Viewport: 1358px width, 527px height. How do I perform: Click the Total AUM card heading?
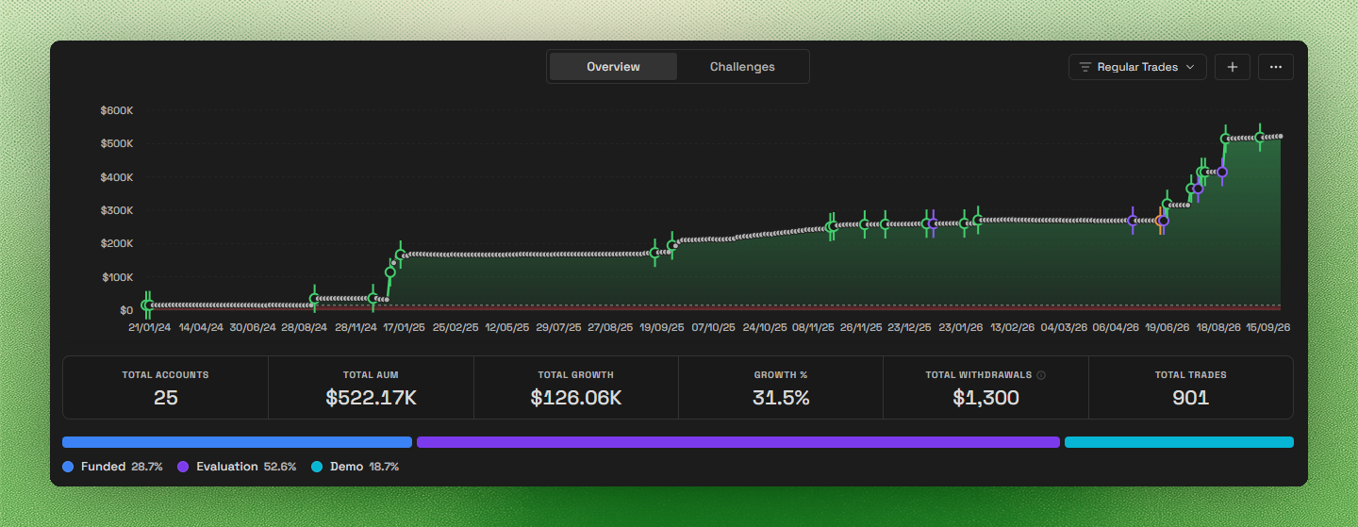click(x=372, y=375)
